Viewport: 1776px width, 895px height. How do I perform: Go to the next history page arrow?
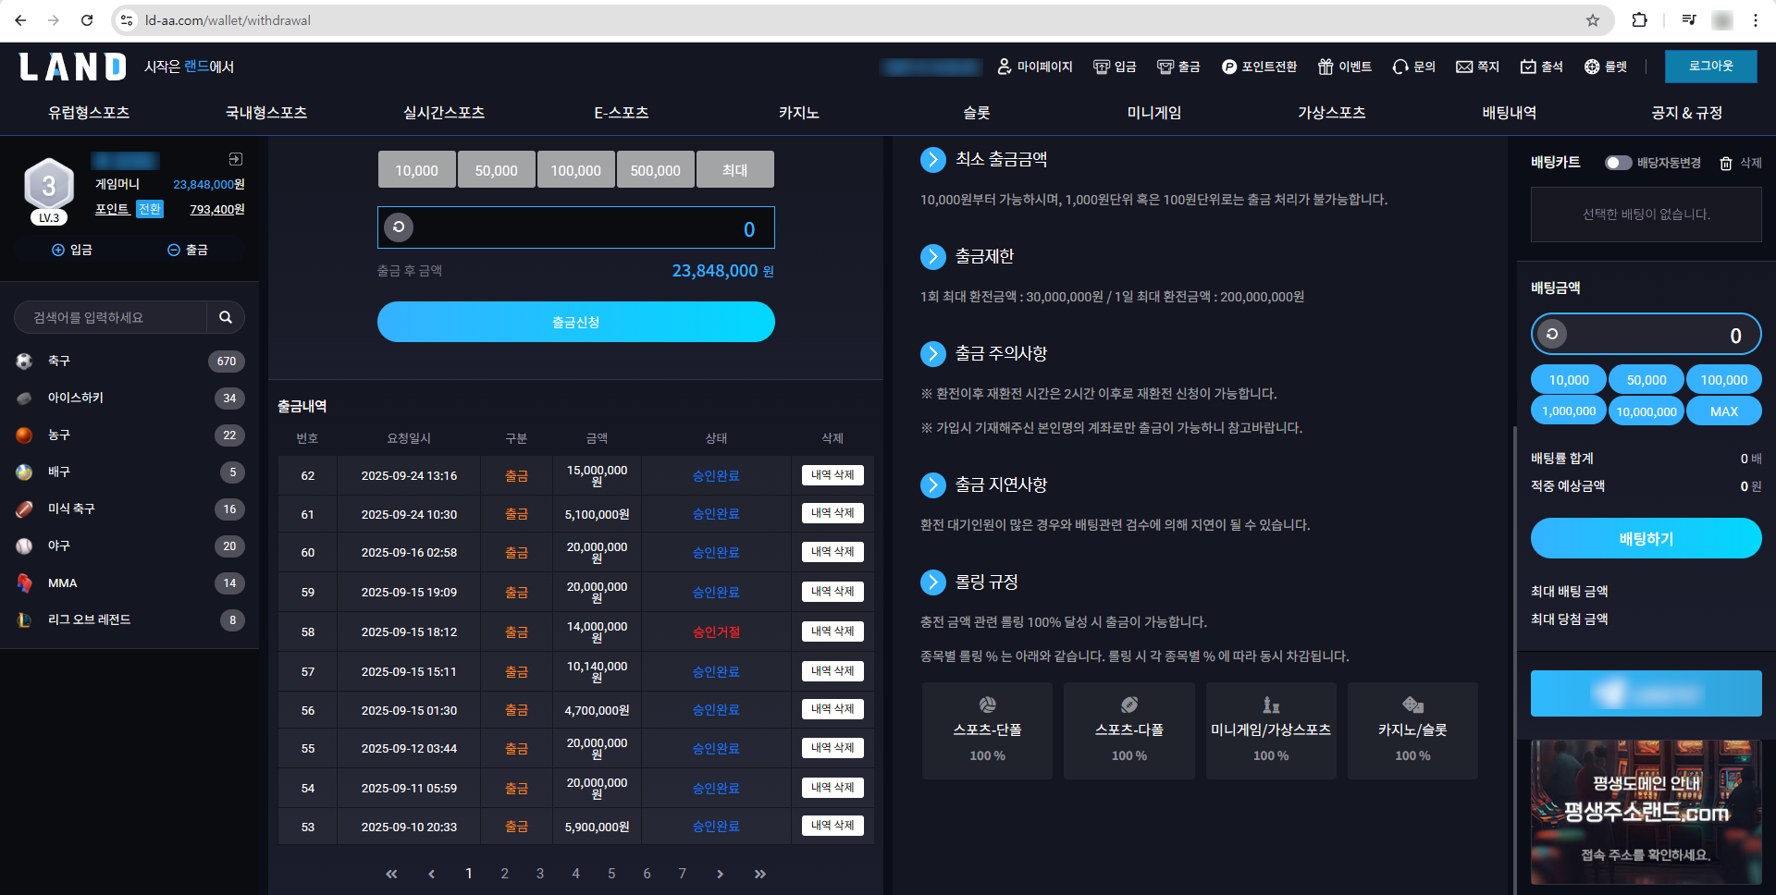(720, 874)
